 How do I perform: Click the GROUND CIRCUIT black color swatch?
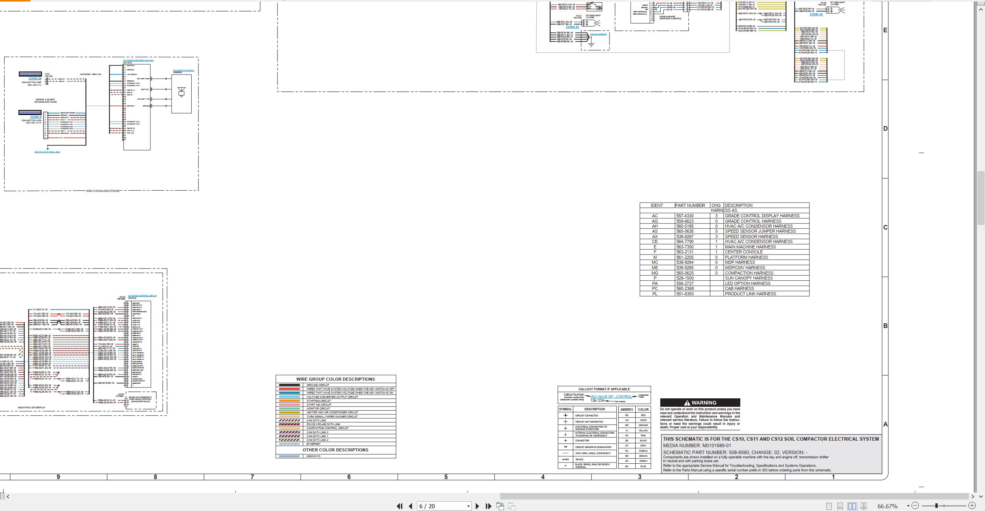click(289, 385)
